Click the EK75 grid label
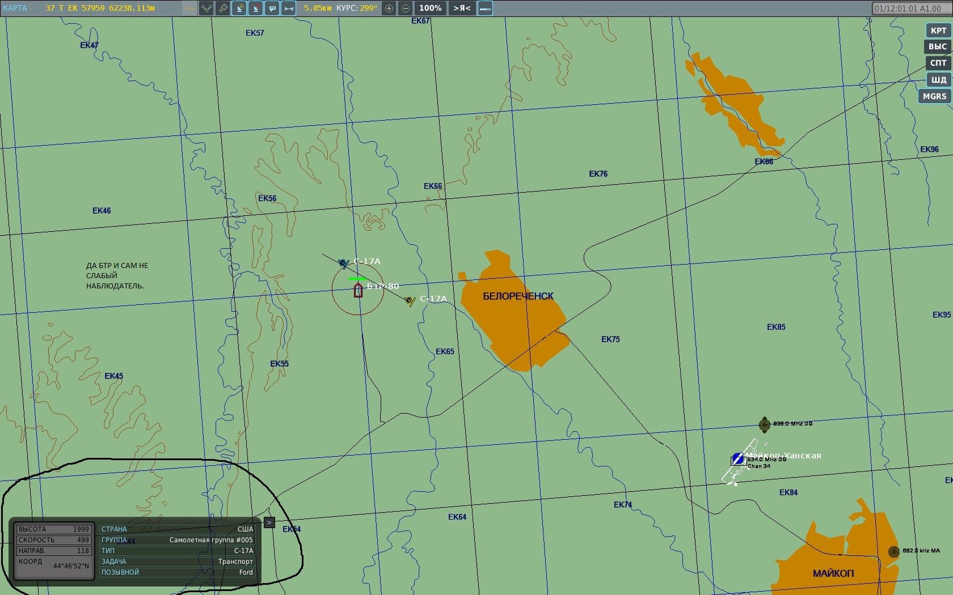 click(x=610, y=339)
